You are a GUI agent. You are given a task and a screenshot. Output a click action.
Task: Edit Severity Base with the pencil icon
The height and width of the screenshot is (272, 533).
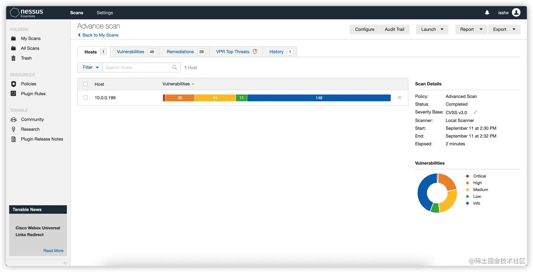[x=475, y=112]
